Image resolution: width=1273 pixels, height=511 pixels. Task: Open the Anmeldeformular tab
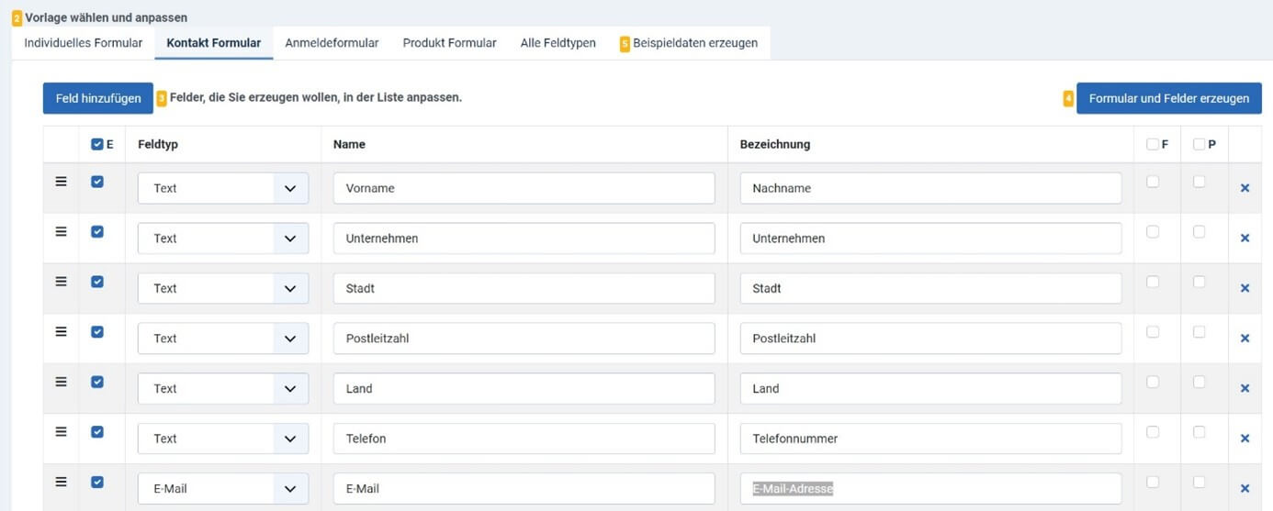click(x=332, y=43)
